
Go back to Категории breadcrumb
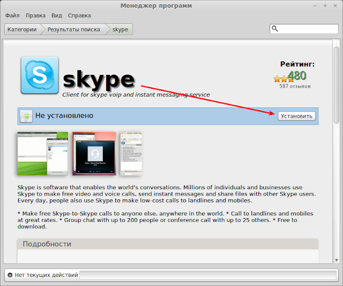(22, 29)
